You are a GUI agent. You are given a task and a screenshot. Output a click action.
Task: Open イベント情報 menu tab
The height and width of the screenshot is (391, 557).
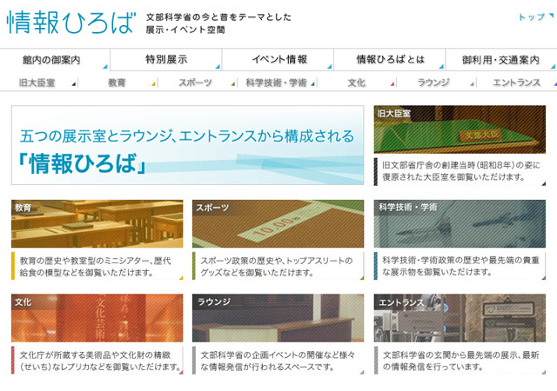click(279, 59)
